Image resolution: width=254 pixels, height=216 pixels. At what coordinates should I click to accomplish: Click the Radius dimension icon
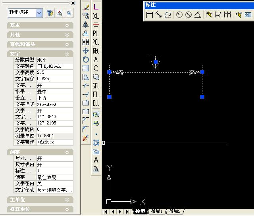[179, 15]
